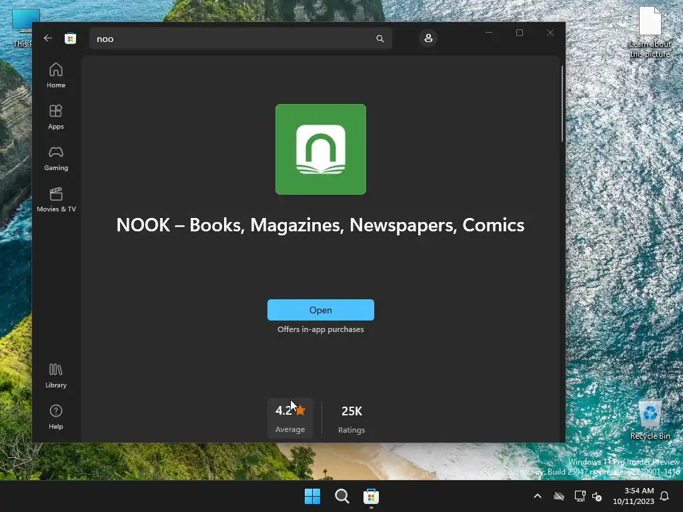This screenshot has width=683, height=512.
Task: Click the search box containing 'noo'
Action: click(x=240, y=39)
